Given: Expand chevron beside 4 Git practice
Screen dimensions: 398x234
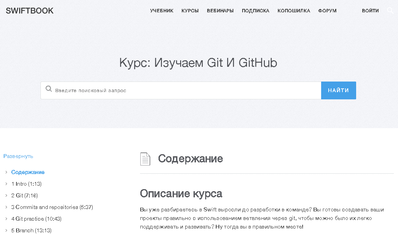Looking at the screenshot, I should (6, 219).
